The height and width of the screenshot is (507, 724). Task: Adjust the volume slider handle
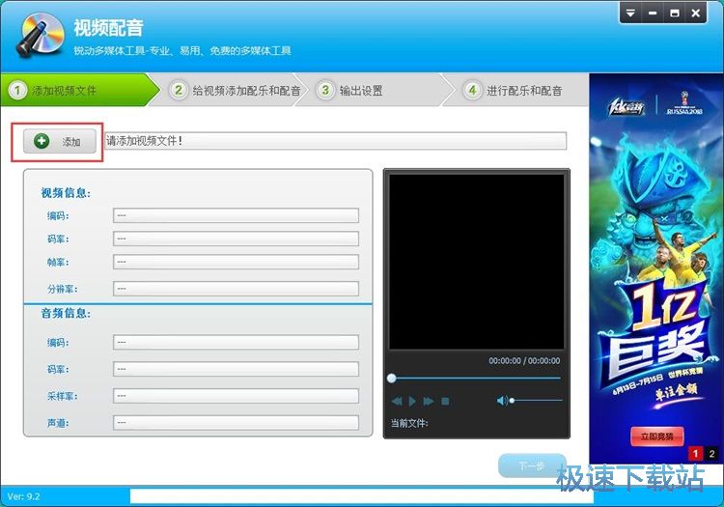pyautogui.click(x=512, y=401)
